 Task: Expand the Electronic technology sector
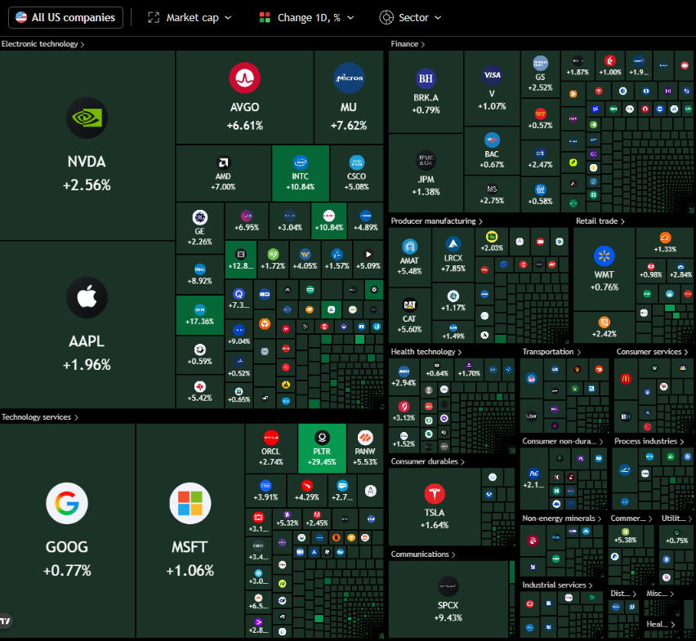tap(42, 44)
